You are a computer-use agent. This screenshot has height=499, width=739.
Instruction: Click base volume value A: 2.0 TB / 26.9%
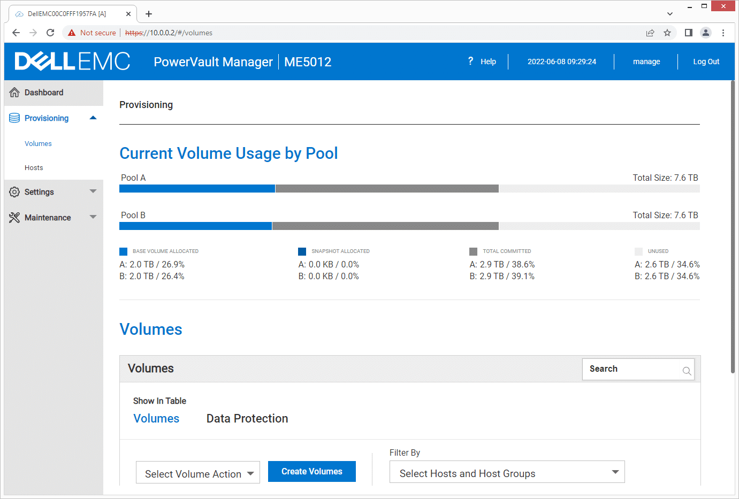point(152,264)
